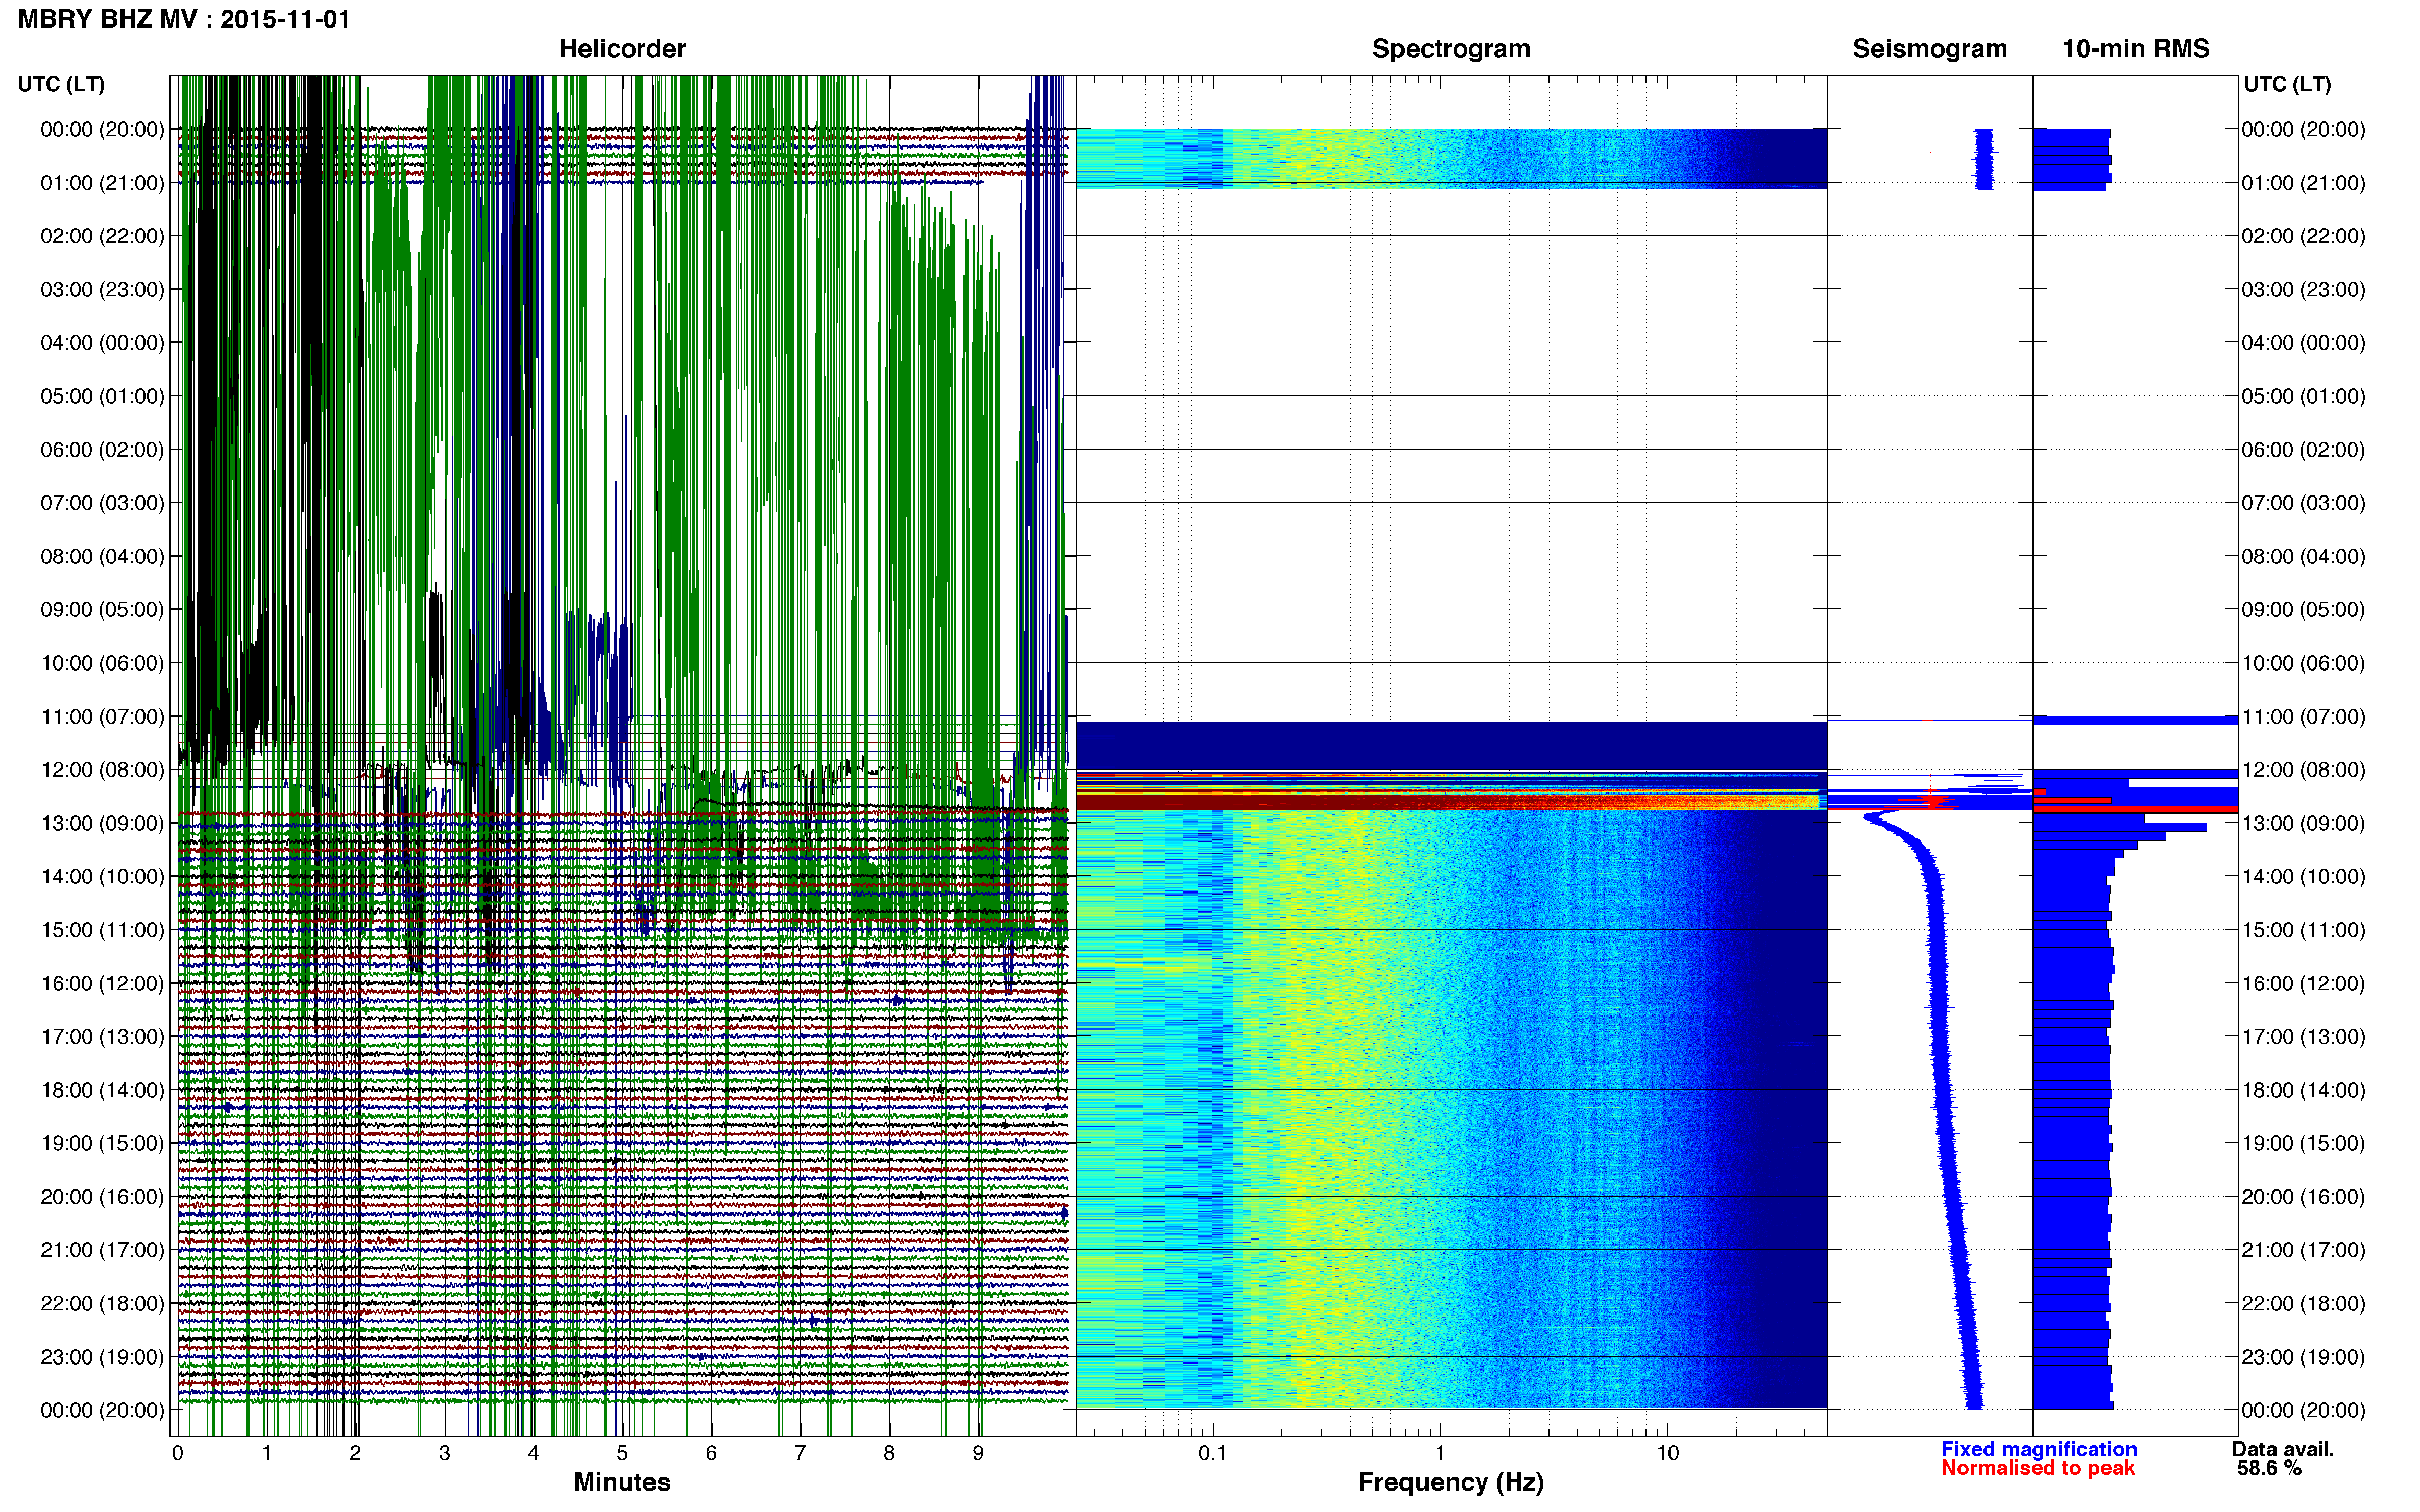Click the 'MBRY BHZ MV : 2015-11-01' title

pyautogui.click(x=184, y=19)
